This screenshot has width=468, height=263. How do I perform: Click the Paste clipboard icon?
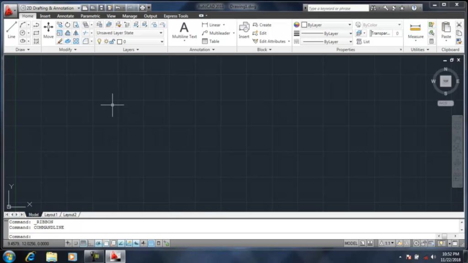click(x=446, y=31)
